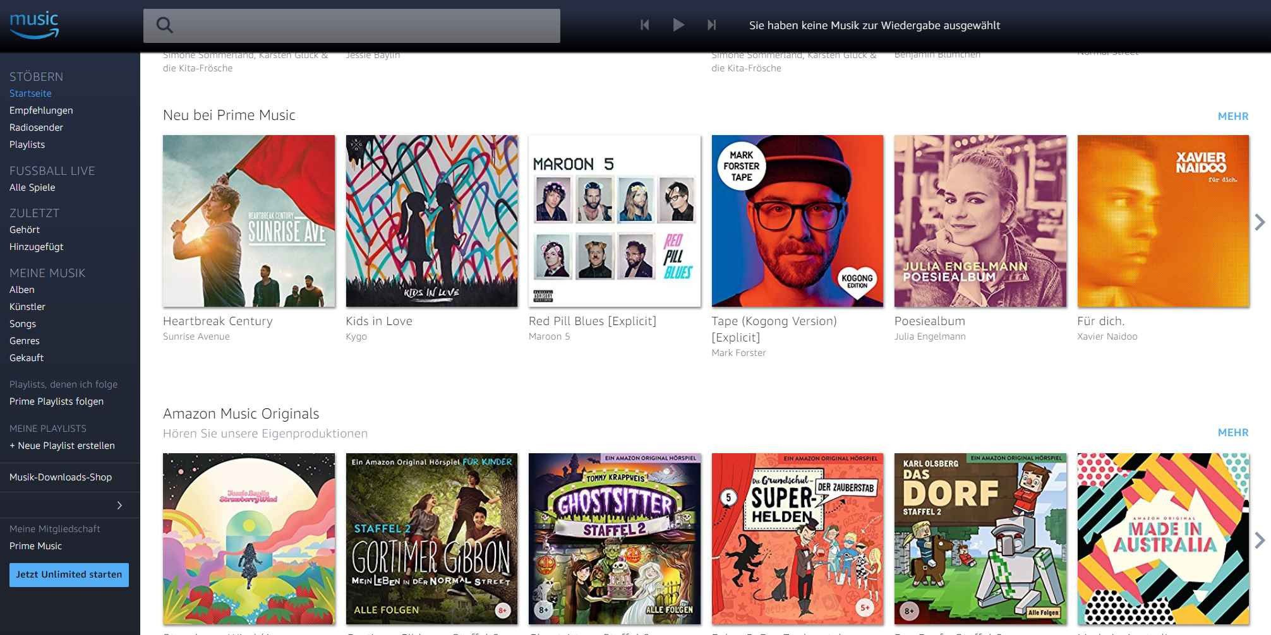Image resolution: width=1271 pixels, height=635 pixels.
Task: Click Jetzt Unlimited starten button
Action: pos(69,575)
